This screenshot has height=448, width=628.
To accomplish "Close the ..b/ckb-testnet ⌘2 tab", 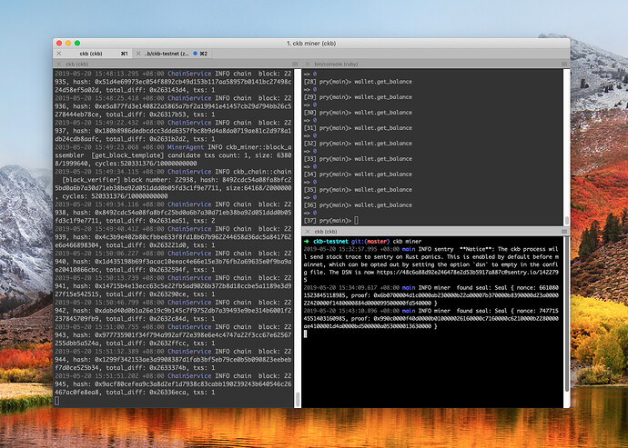I will (x=138, y=54).
